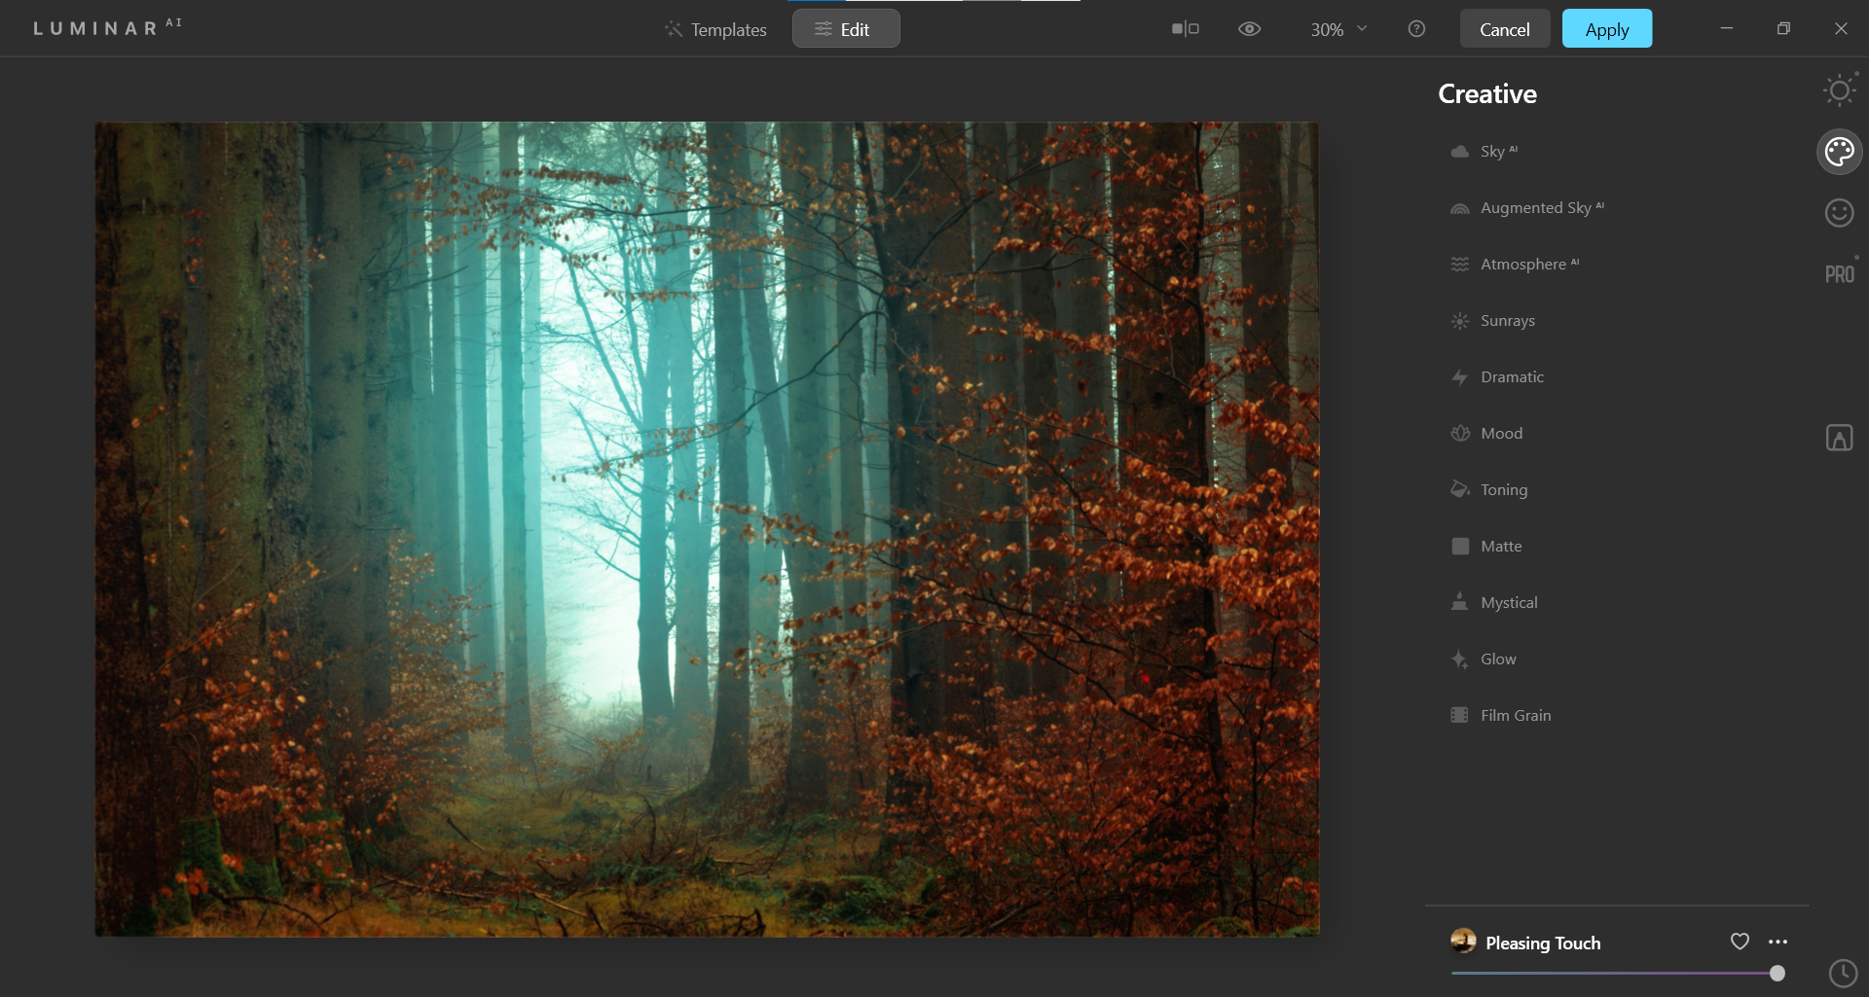
Task: Open the Essentials tools sun icon
Action: (x=1839, y=91)
